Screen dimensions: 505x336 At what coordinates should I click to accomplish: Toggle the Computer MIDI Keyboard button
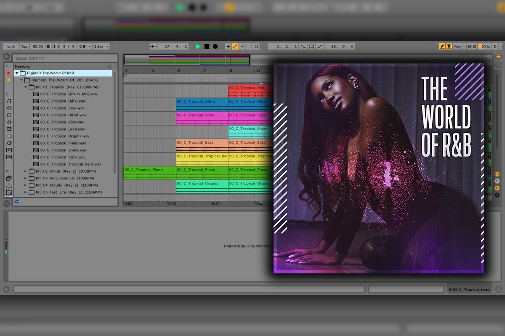pos(449,47)
